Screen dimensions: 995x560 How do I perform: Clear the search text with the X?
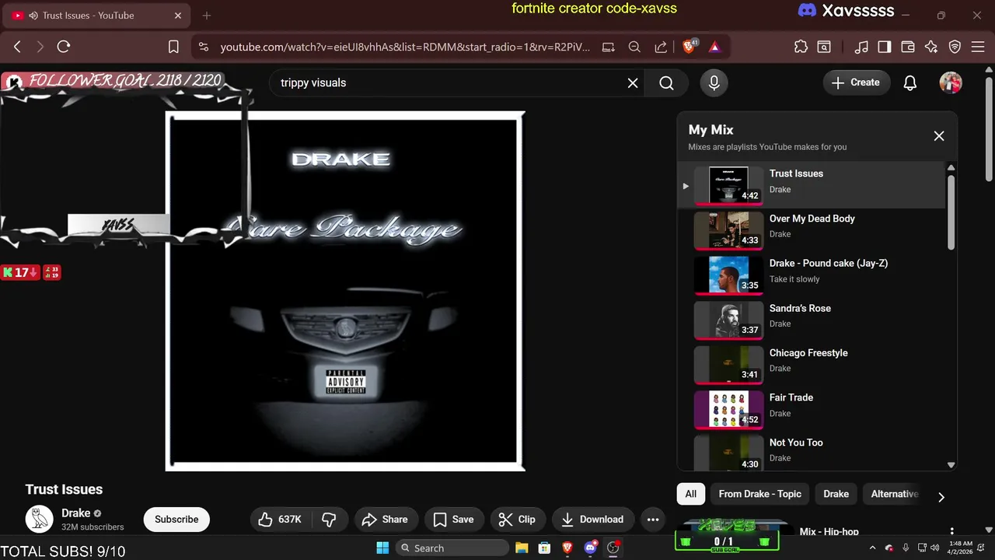633,82
